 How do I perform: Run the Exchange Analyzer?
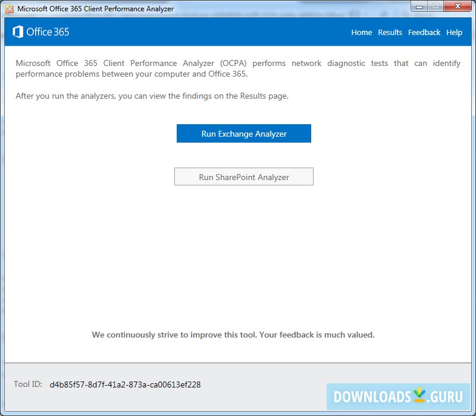[x=243, y=133]
